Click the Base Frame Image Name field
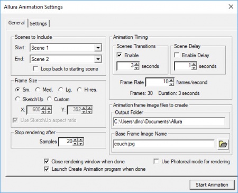238x193 pixels. (164, 144)
